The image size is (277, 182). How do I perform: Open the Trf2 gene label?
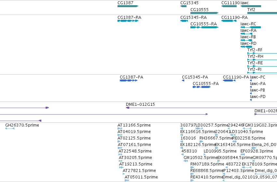click(251, 9)
